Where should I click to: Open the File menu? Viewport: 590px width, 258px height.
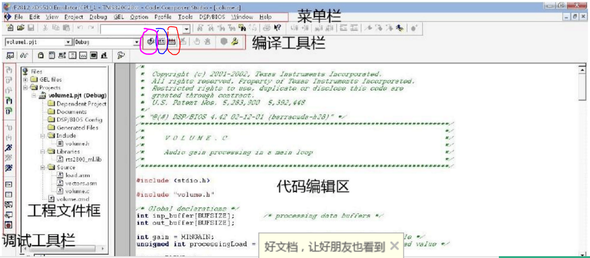click(x=19, y=17)
